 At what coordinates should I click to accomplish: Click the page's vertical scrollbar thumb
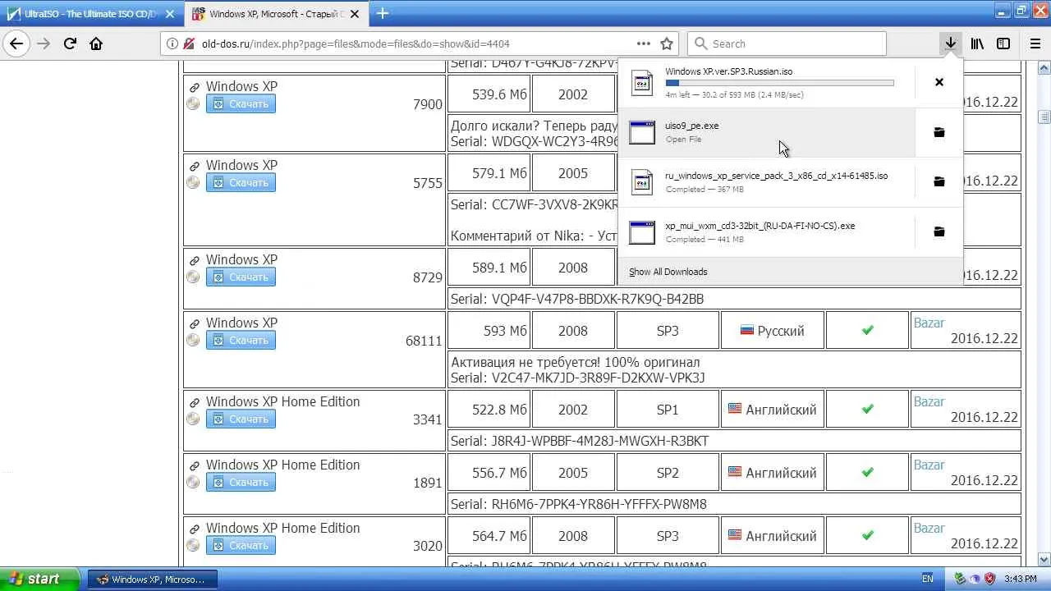[x=1044, y=117]
